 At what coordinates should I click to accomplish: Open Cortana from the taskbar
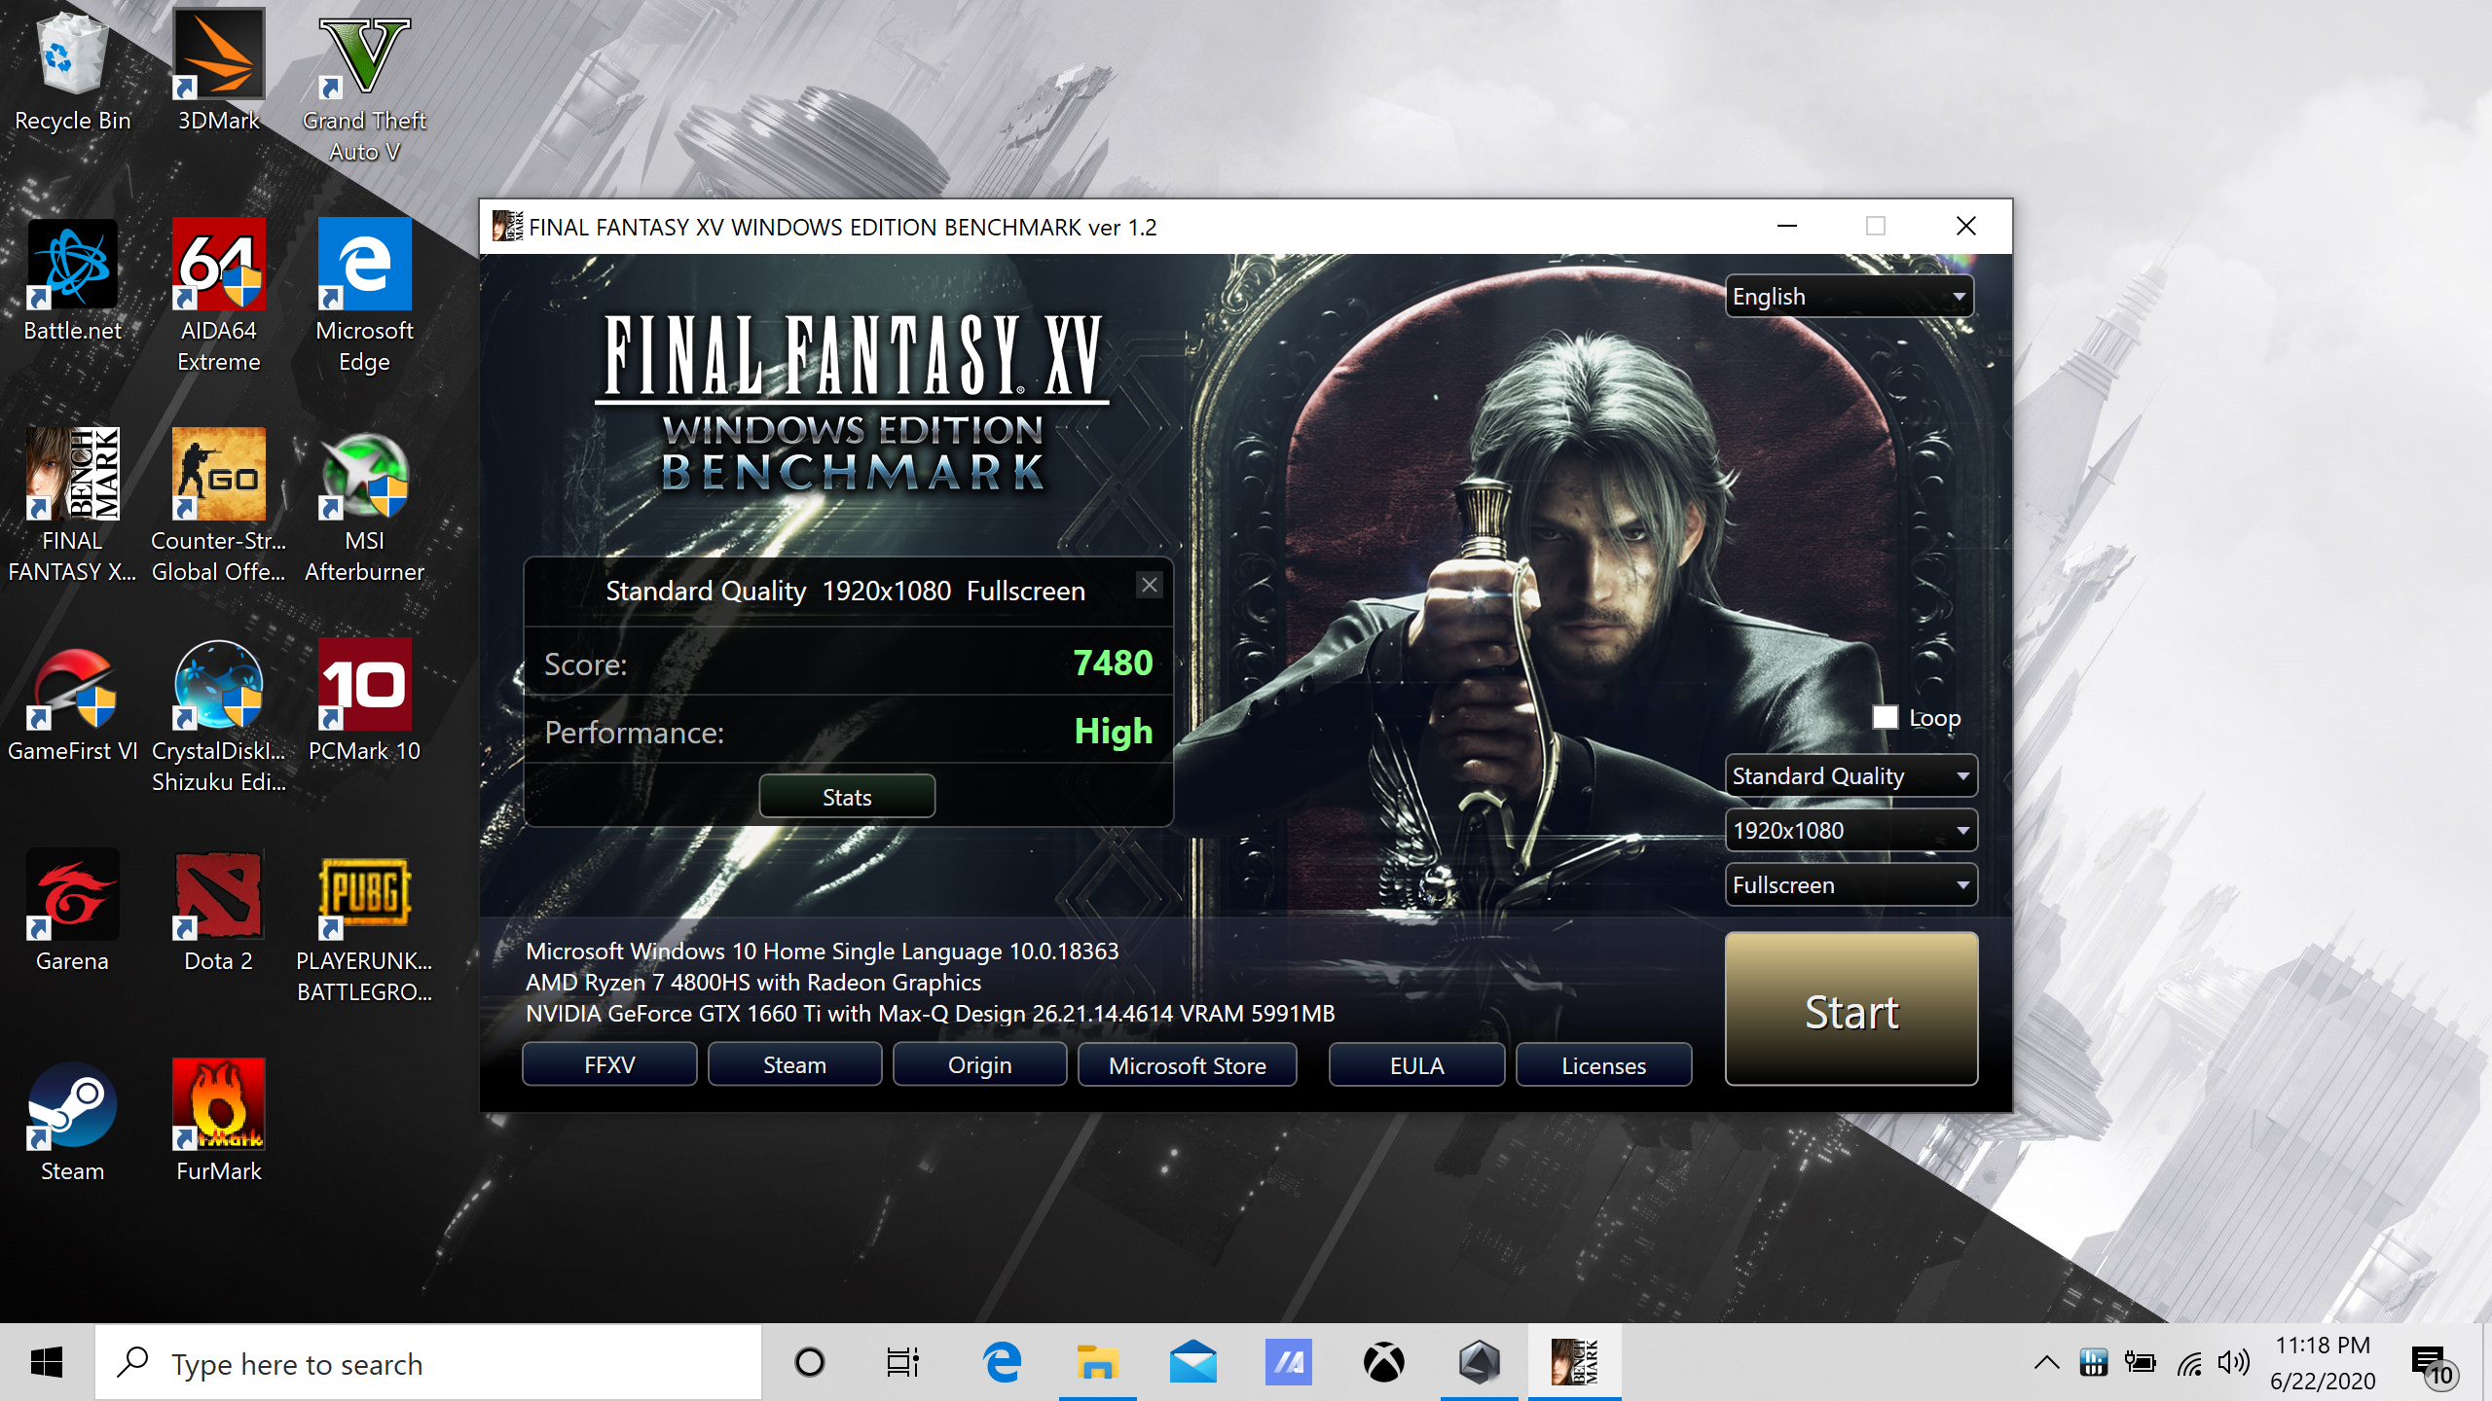(x=809, y=1363)
